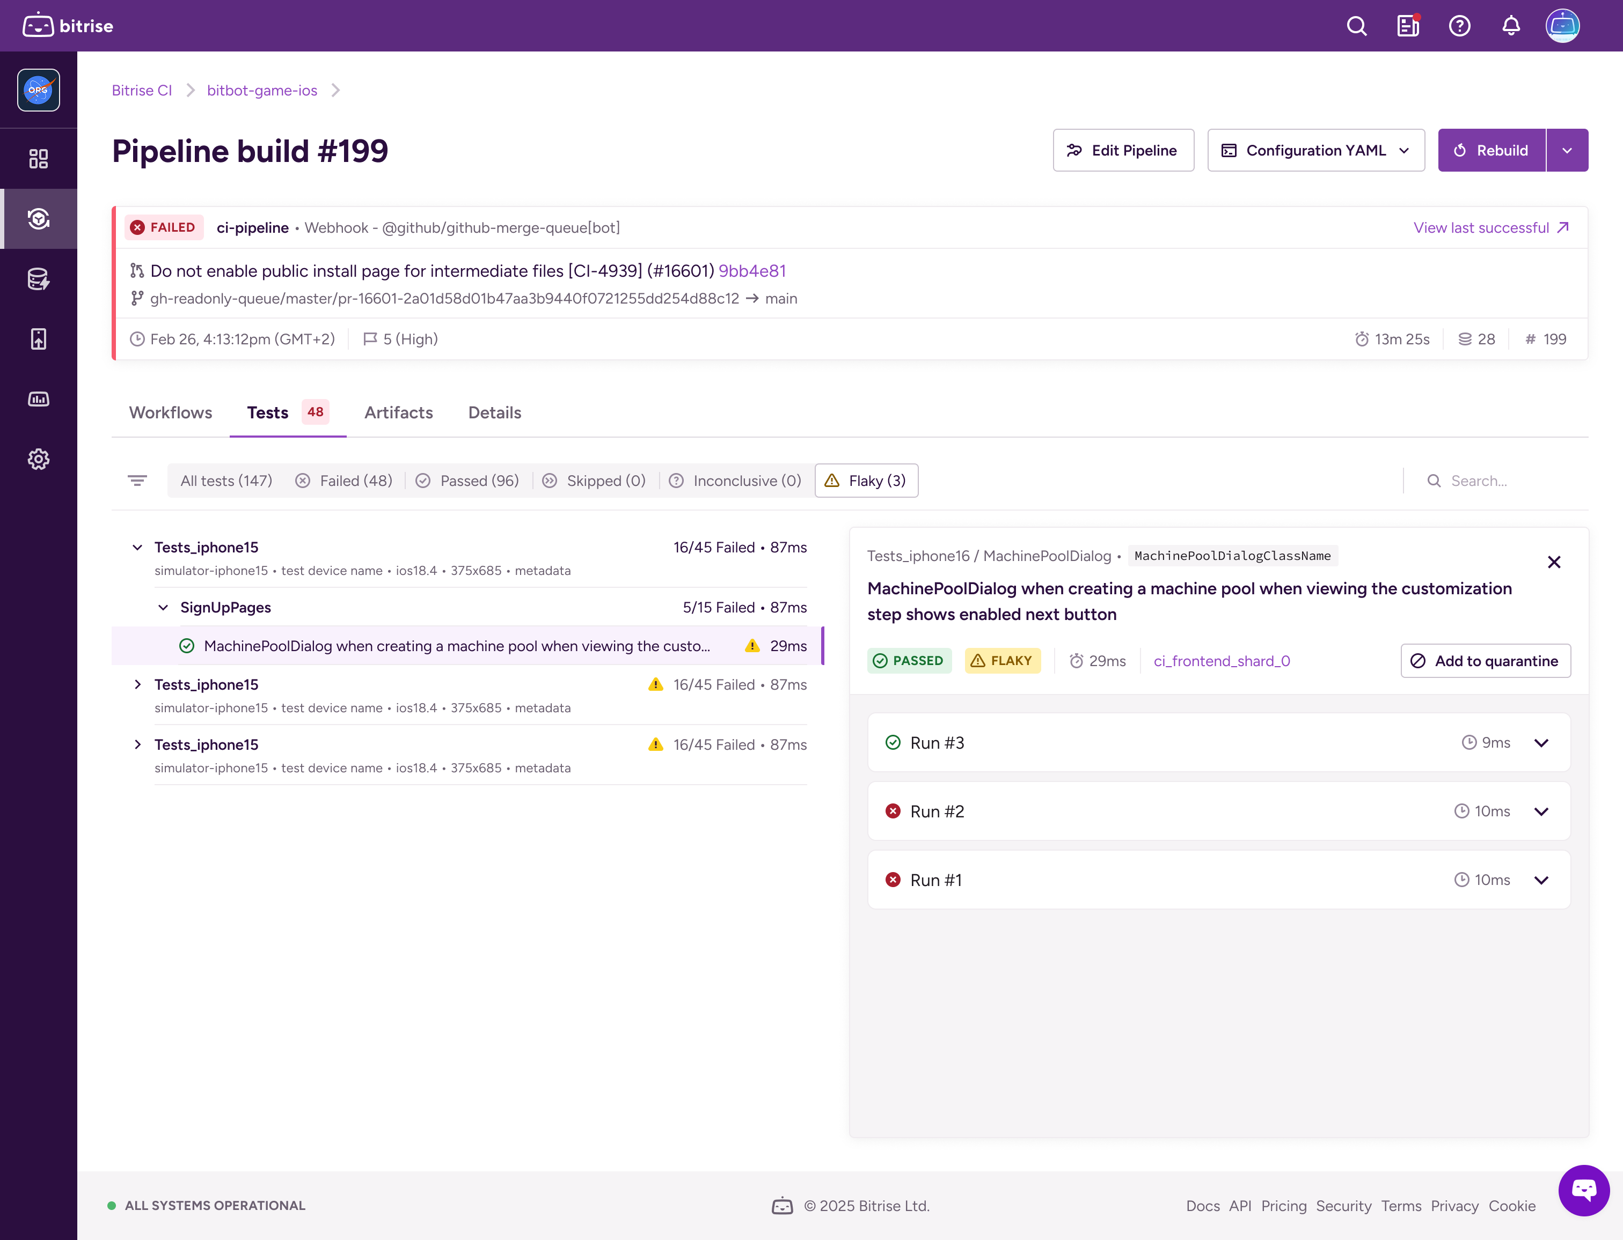Select the Passed (96) filter
The height and width of the screenshot is (1240, 1623).
click(467, 481)
